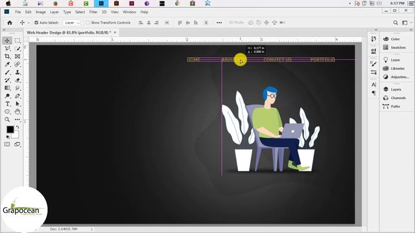This screenshot has width=415, height=233.
Task: Select the Rectangular Marquee tool
Action: pos(18,40)
